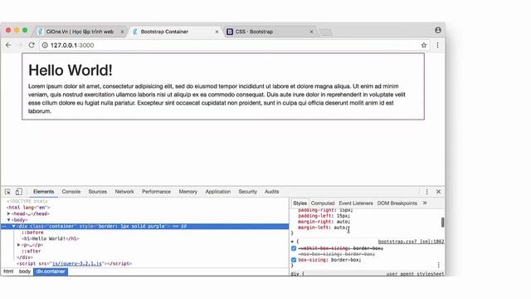Close the Bootstrap Container tab
Image resolution: width=531 pixels, height=299 pixels.
click(x=217, y=32)
